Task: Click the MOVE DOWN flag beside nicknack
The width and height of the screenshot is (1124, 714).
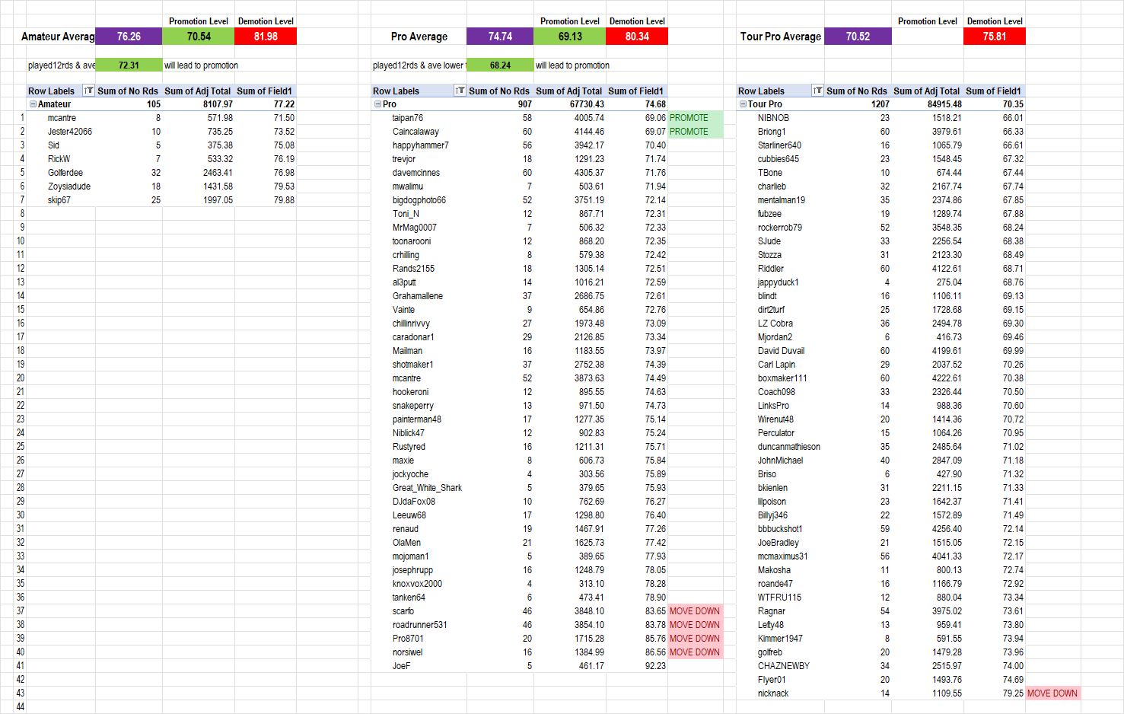Action: click(x=1052, y=693)
